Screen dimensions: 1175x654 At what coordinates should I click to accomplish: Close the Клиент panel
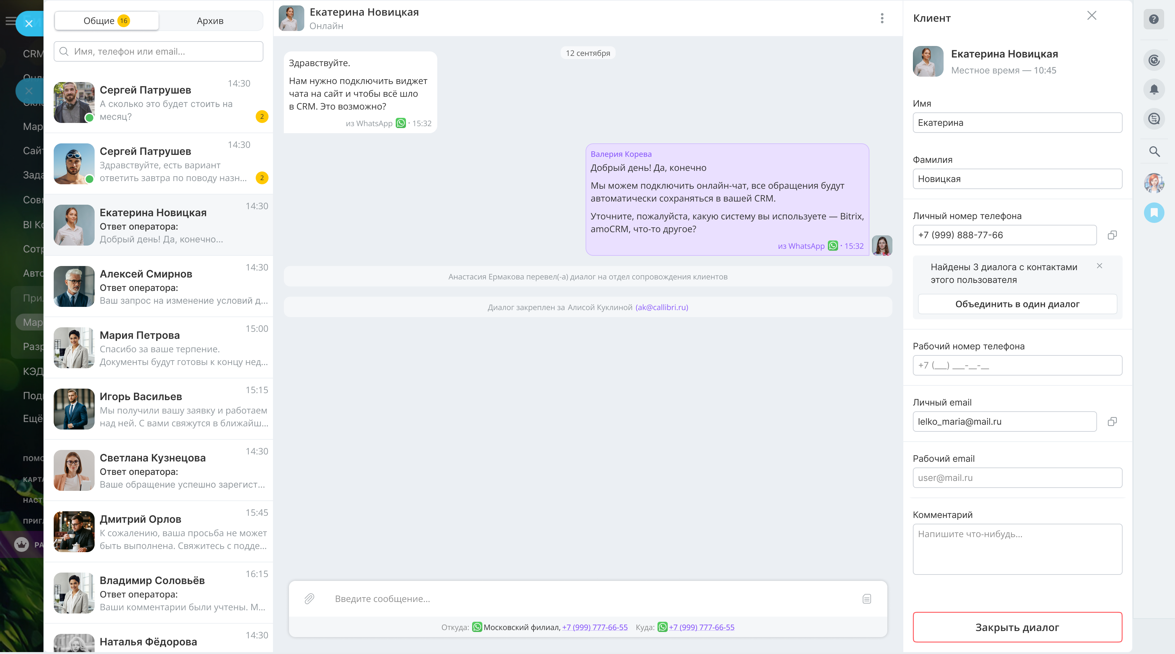tap(1092, 16)
